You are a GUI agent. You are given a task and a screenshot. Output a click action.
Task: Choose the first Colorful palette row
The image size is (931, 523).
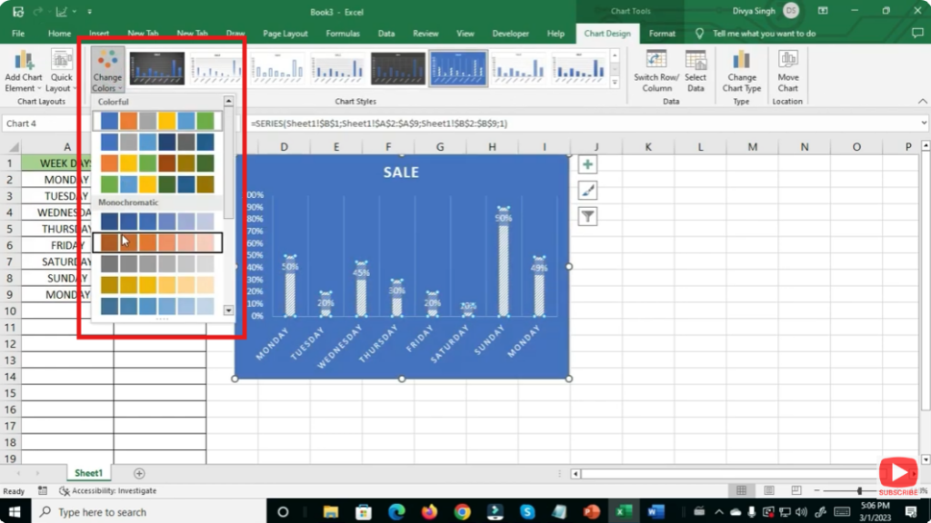pos(157,121)
